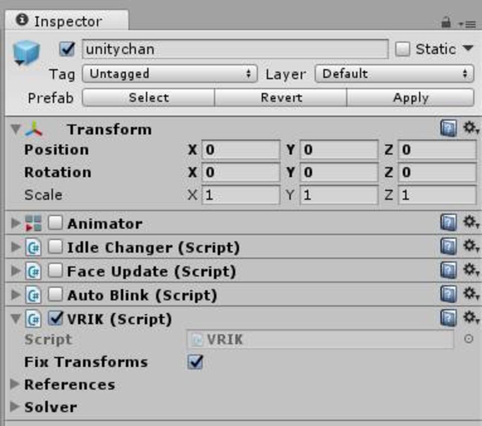
Task: Toggle the Fix Transforms checkbox
Action: coord(195,362)
